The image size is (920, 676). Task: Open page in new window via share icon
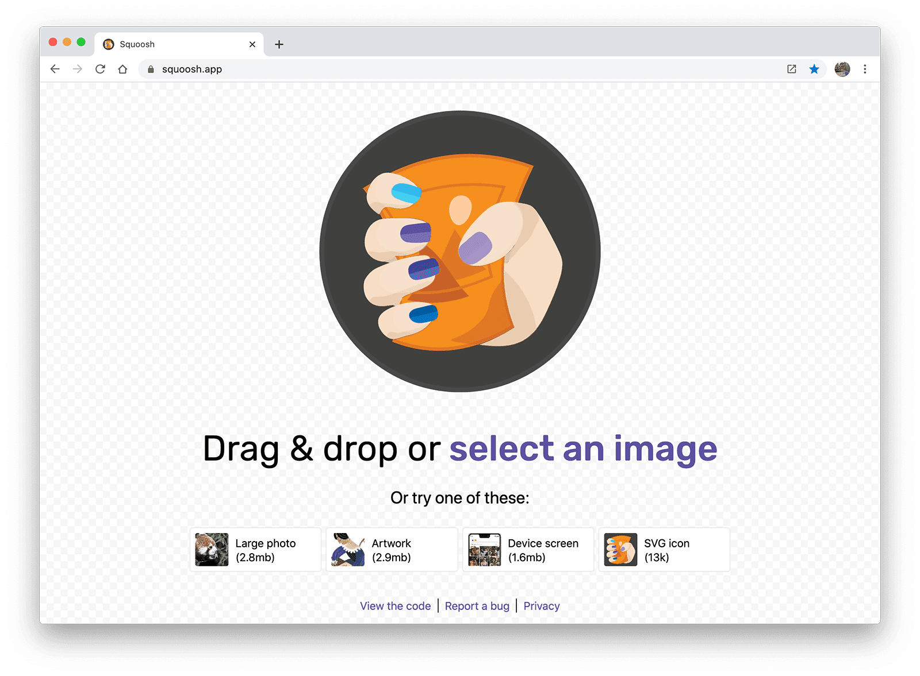click(791, 69)
